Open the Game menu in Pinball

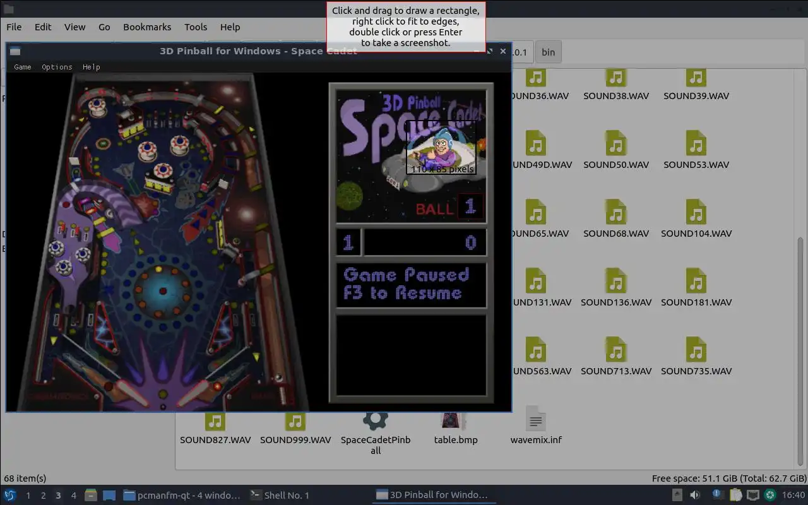(23, 67)
